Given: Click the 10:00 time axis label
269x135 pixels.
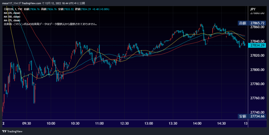Looking at the screenshot, I should pyautogui.click(x=51, y=123).
